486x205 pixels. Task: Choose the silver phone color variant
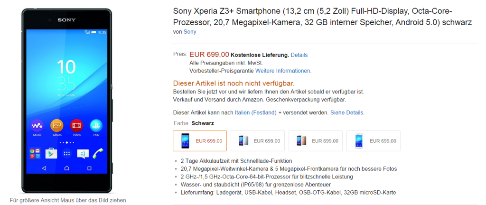pos(258,140)
